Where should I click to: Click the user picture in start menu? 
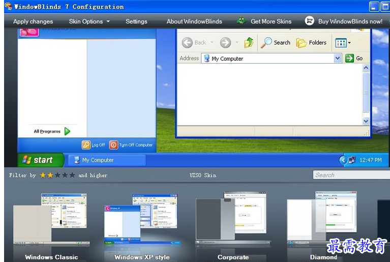29,33
